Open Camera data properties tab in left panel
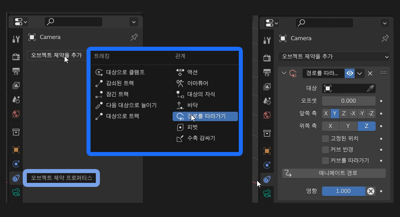400x217 pixels. tap(16, 192)
